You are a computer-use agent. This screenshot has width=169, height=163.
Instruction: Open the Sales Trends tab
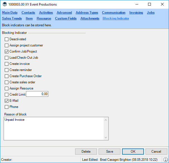coord(12,18)
